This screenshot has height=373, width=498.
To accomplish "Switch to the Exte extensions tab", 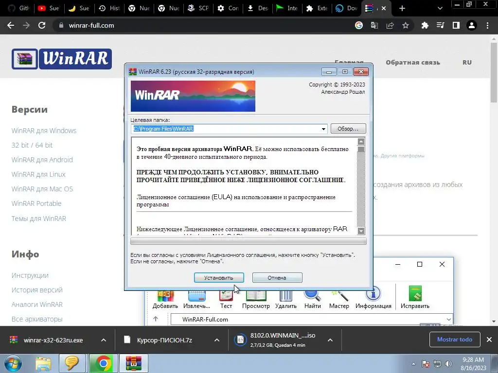I will click(x=317, y=8).
